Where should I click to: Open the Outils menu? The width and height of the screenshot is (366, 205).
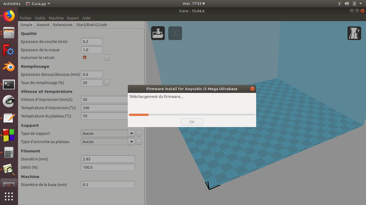click(40, 18)
